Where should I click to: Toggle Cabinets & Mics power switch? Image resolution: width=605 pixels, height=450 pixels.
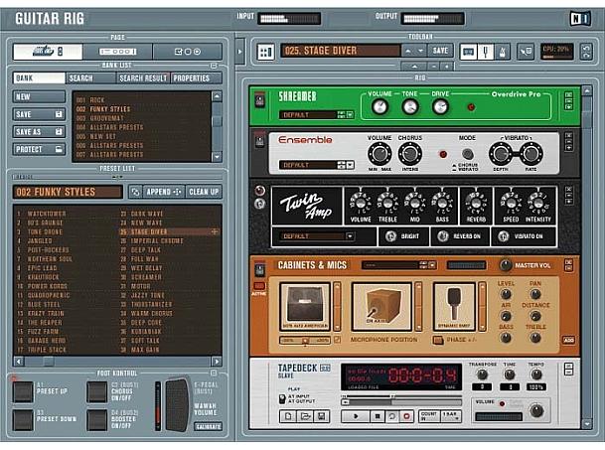(259, 269)
